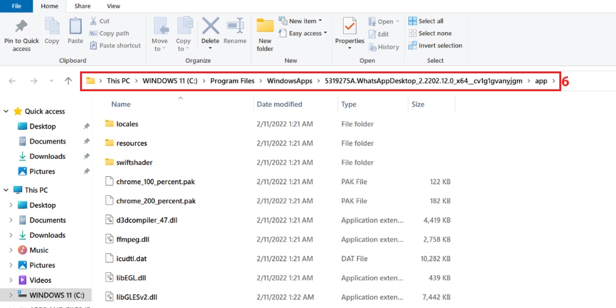Expand Music in the navigation pane
This screenshot has width=616, height=308.
10,250
